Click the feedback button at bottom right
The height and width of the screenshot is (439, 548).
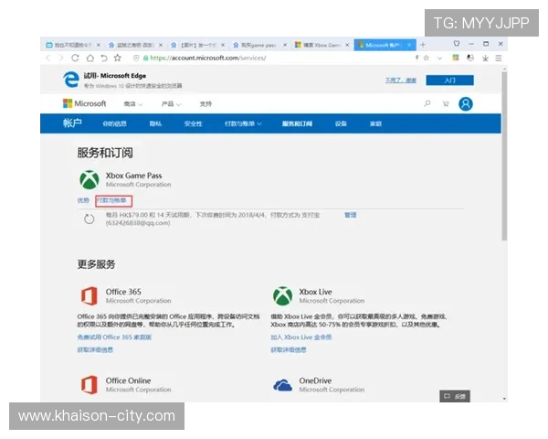pos(455,396)
